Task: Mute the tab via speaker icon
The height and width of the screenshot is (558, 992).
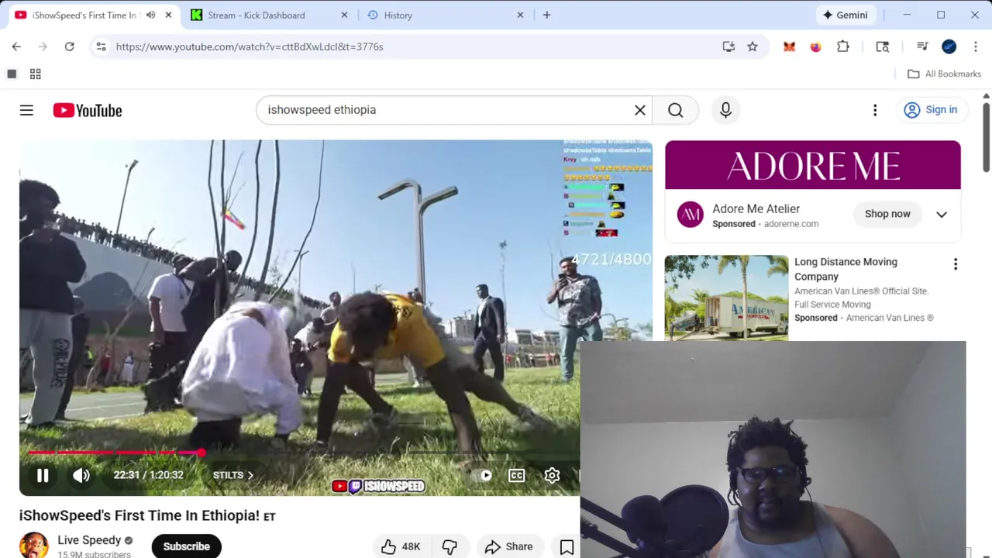Action: coord(150,15)
